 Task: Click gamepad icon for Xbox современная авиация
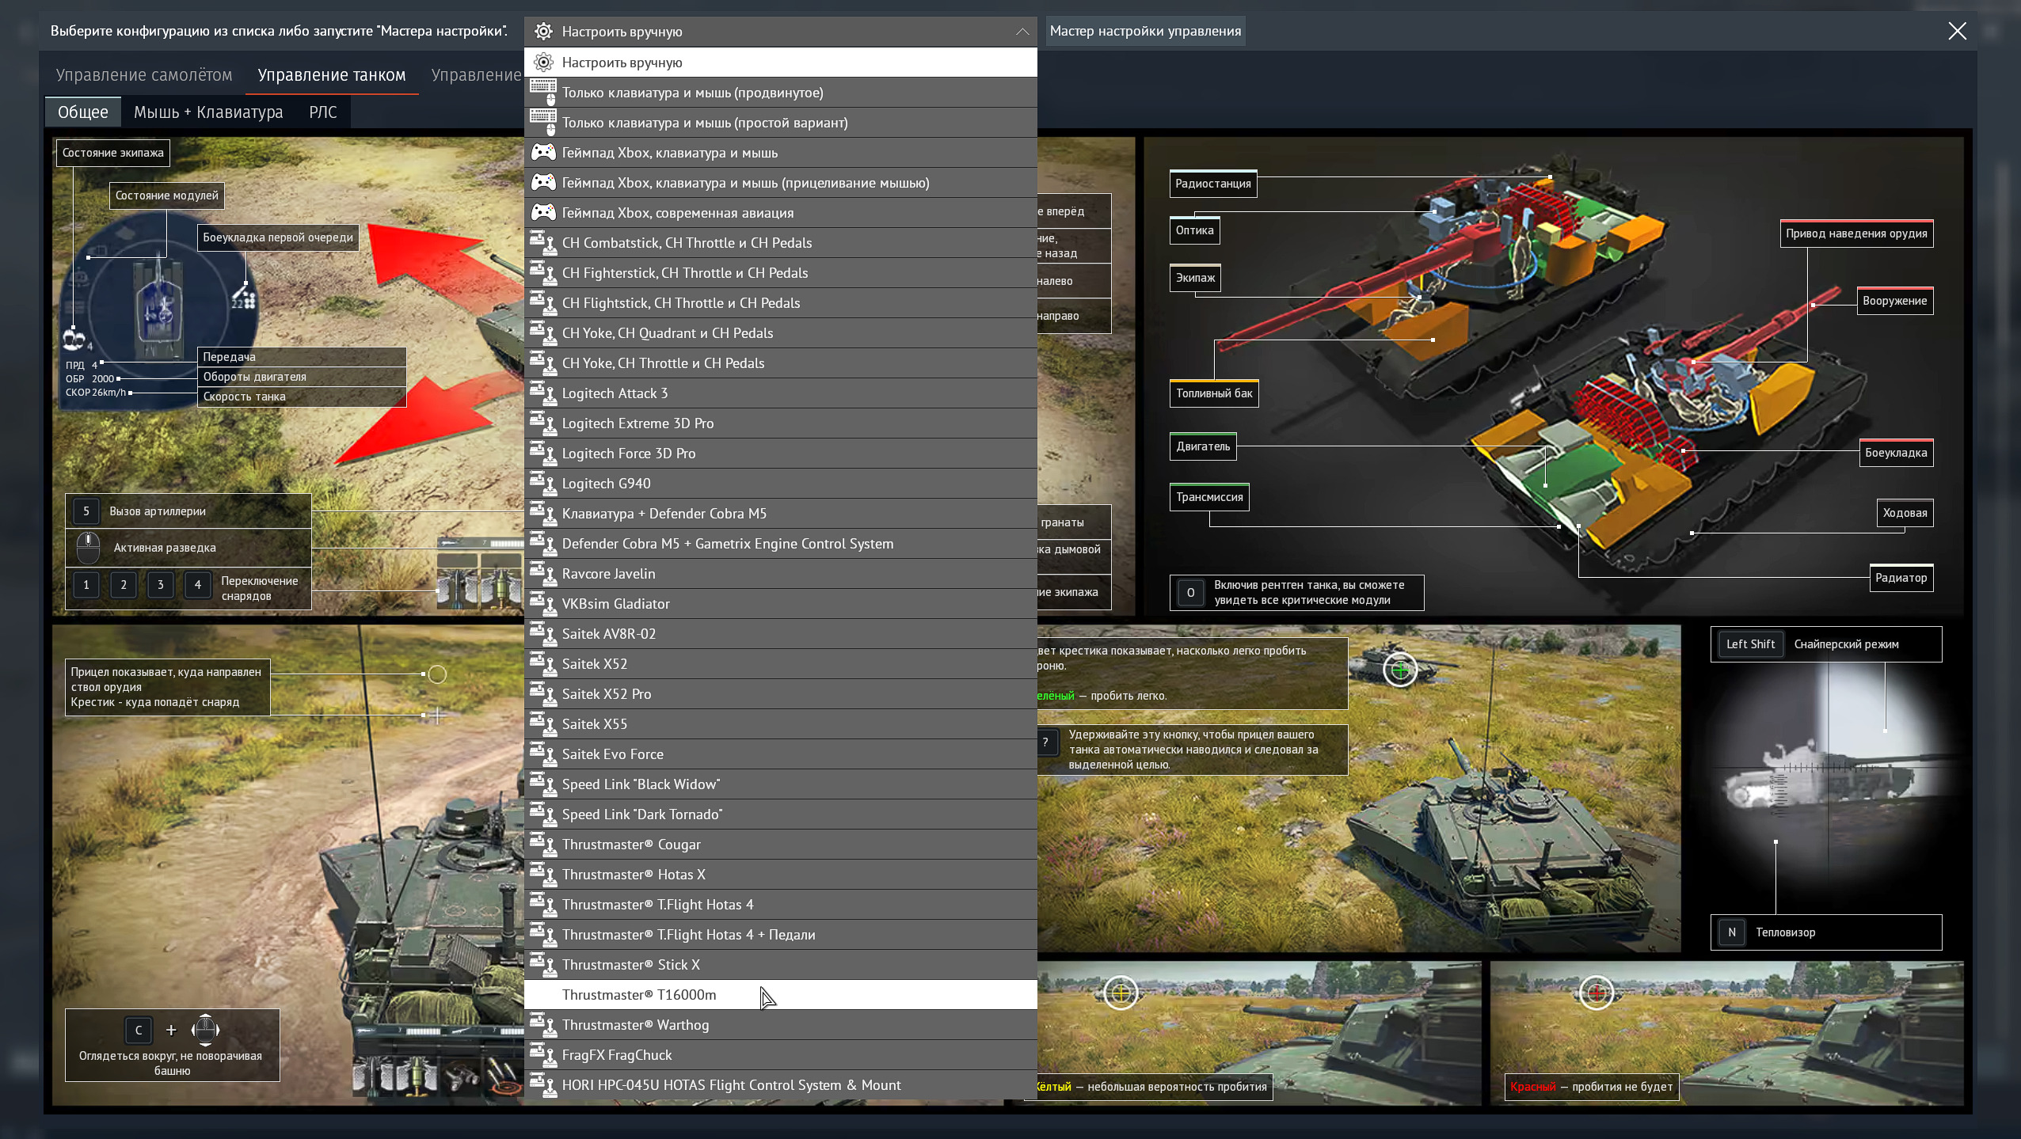click(x=543, y=212)
